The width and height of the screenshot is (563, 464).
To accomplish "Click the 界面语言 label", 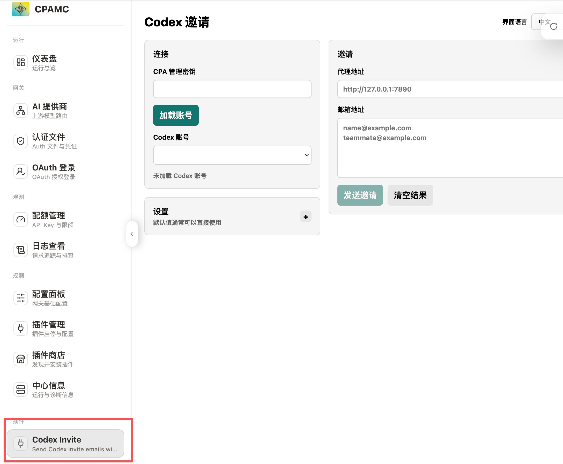I will tap(515, 22).
